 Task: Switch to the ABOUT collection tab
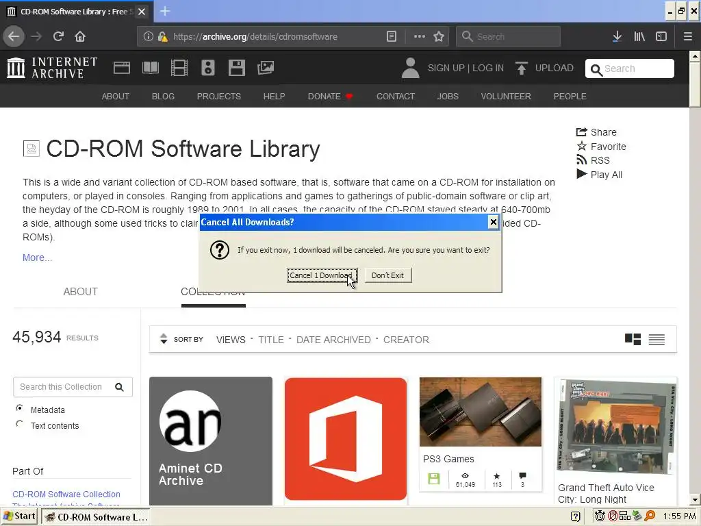tap(81, 292)
